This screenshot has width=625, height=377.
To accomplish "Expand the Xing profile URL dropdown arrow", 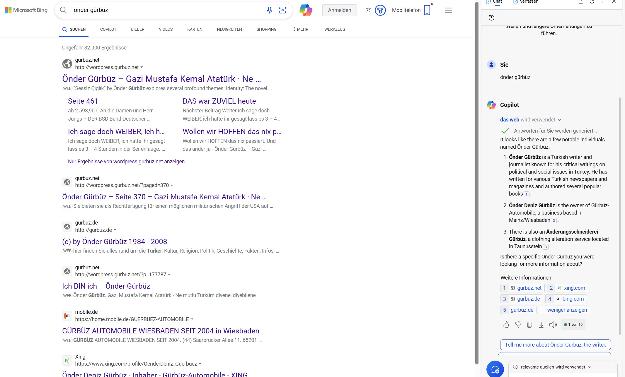I will (200, 364).
